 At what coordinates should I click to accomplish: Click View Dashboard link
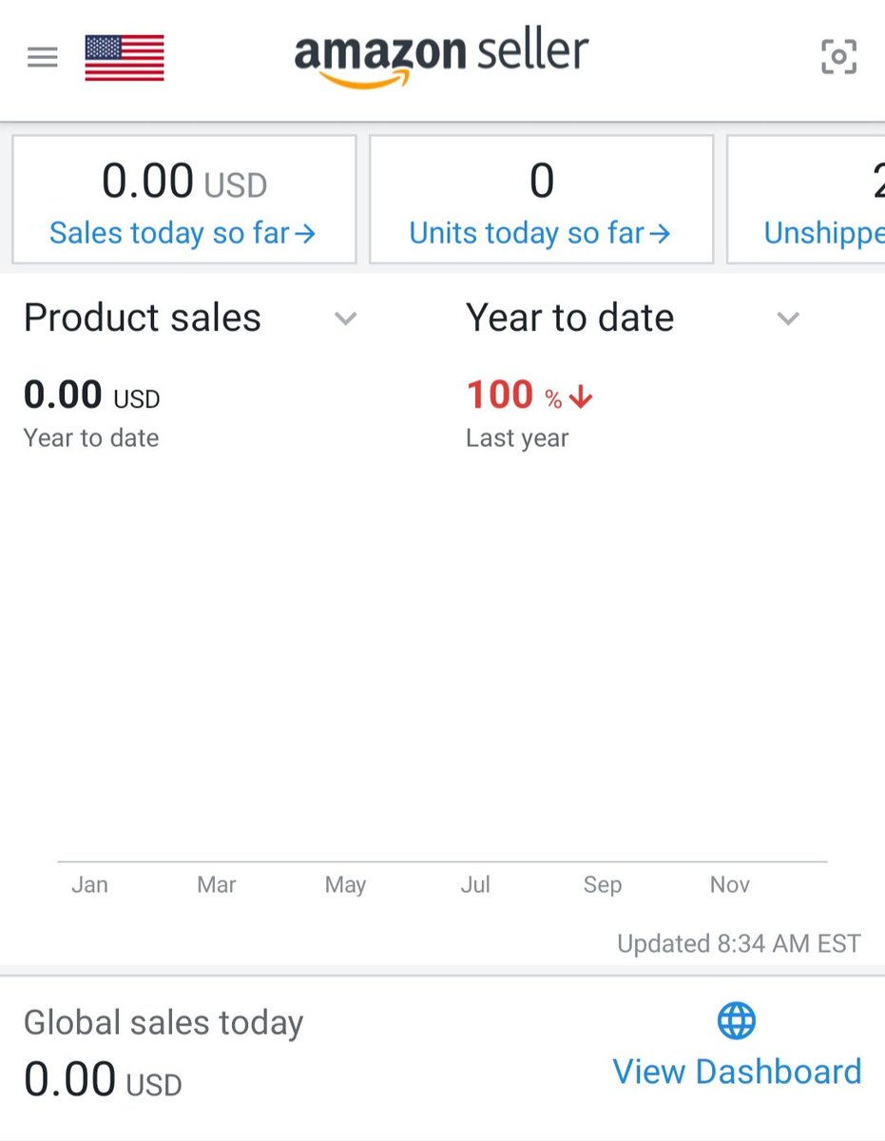[737, 1072]
